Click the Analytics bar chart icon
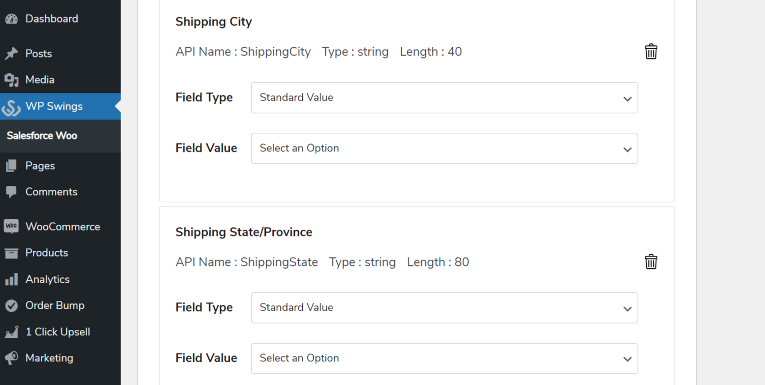 [11, 280]
